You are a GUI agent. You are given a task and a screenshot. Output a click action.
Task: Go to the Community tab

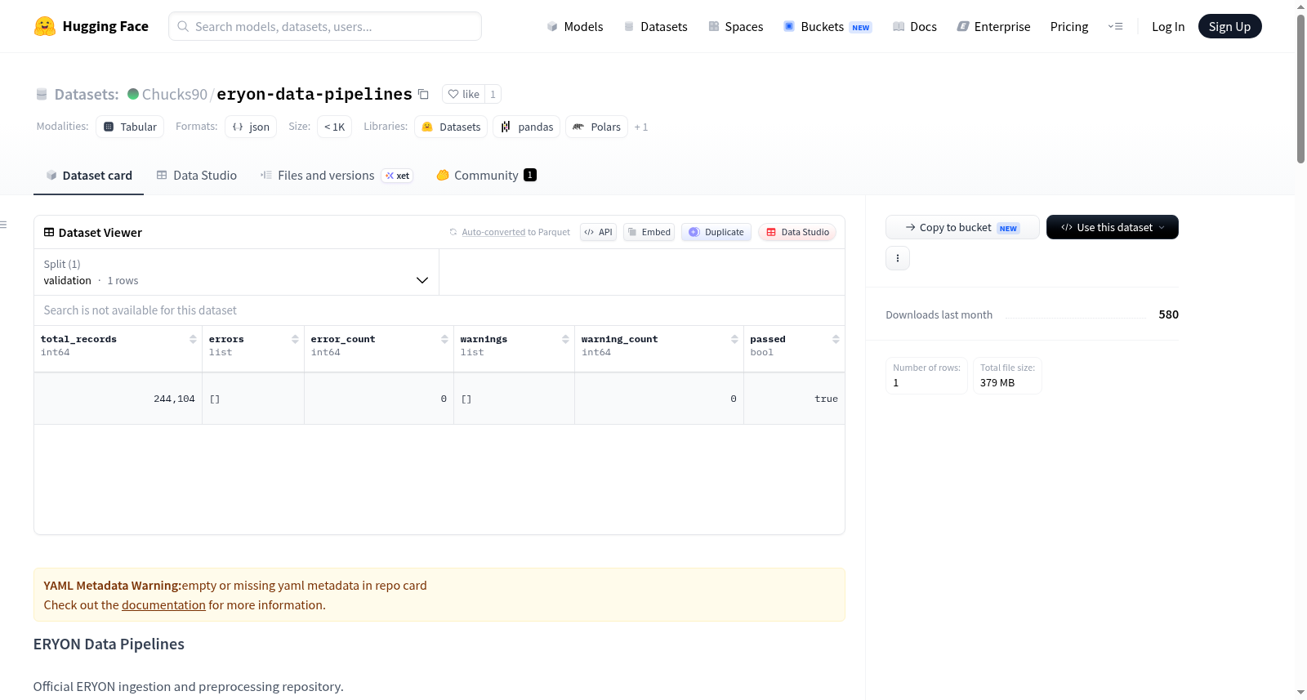coord(486,176)
